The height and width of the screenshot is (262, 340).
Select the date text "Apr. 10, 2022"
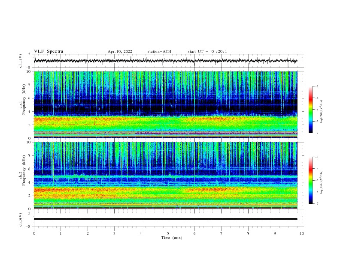[x=120, y=51]
